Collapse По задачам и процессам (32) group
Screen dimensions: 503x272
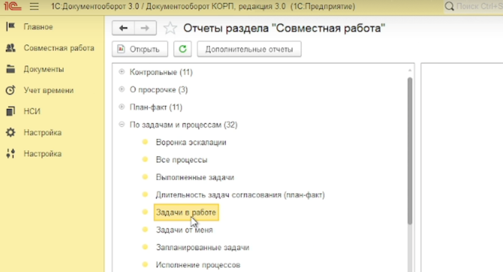point(122,124)
